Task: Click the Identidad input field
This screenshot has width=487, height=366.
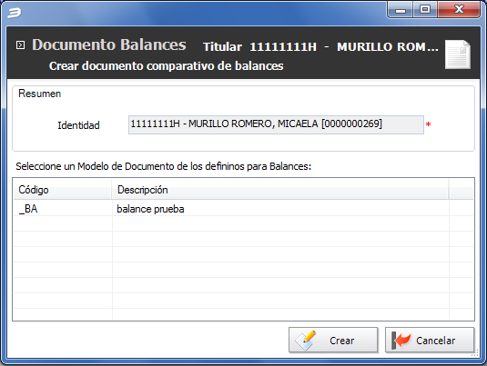Action: click(276, 124)
